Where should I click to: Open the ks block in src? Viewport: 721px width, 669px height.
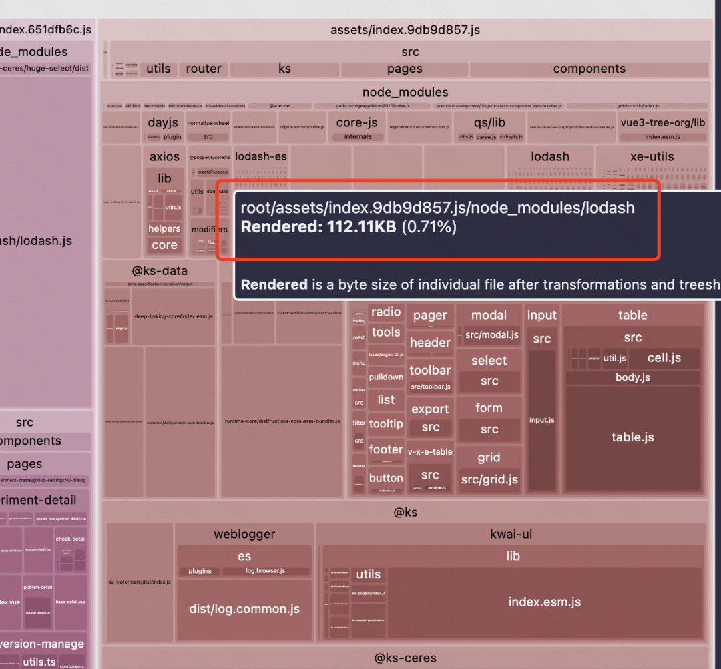(x=284, y=69)
